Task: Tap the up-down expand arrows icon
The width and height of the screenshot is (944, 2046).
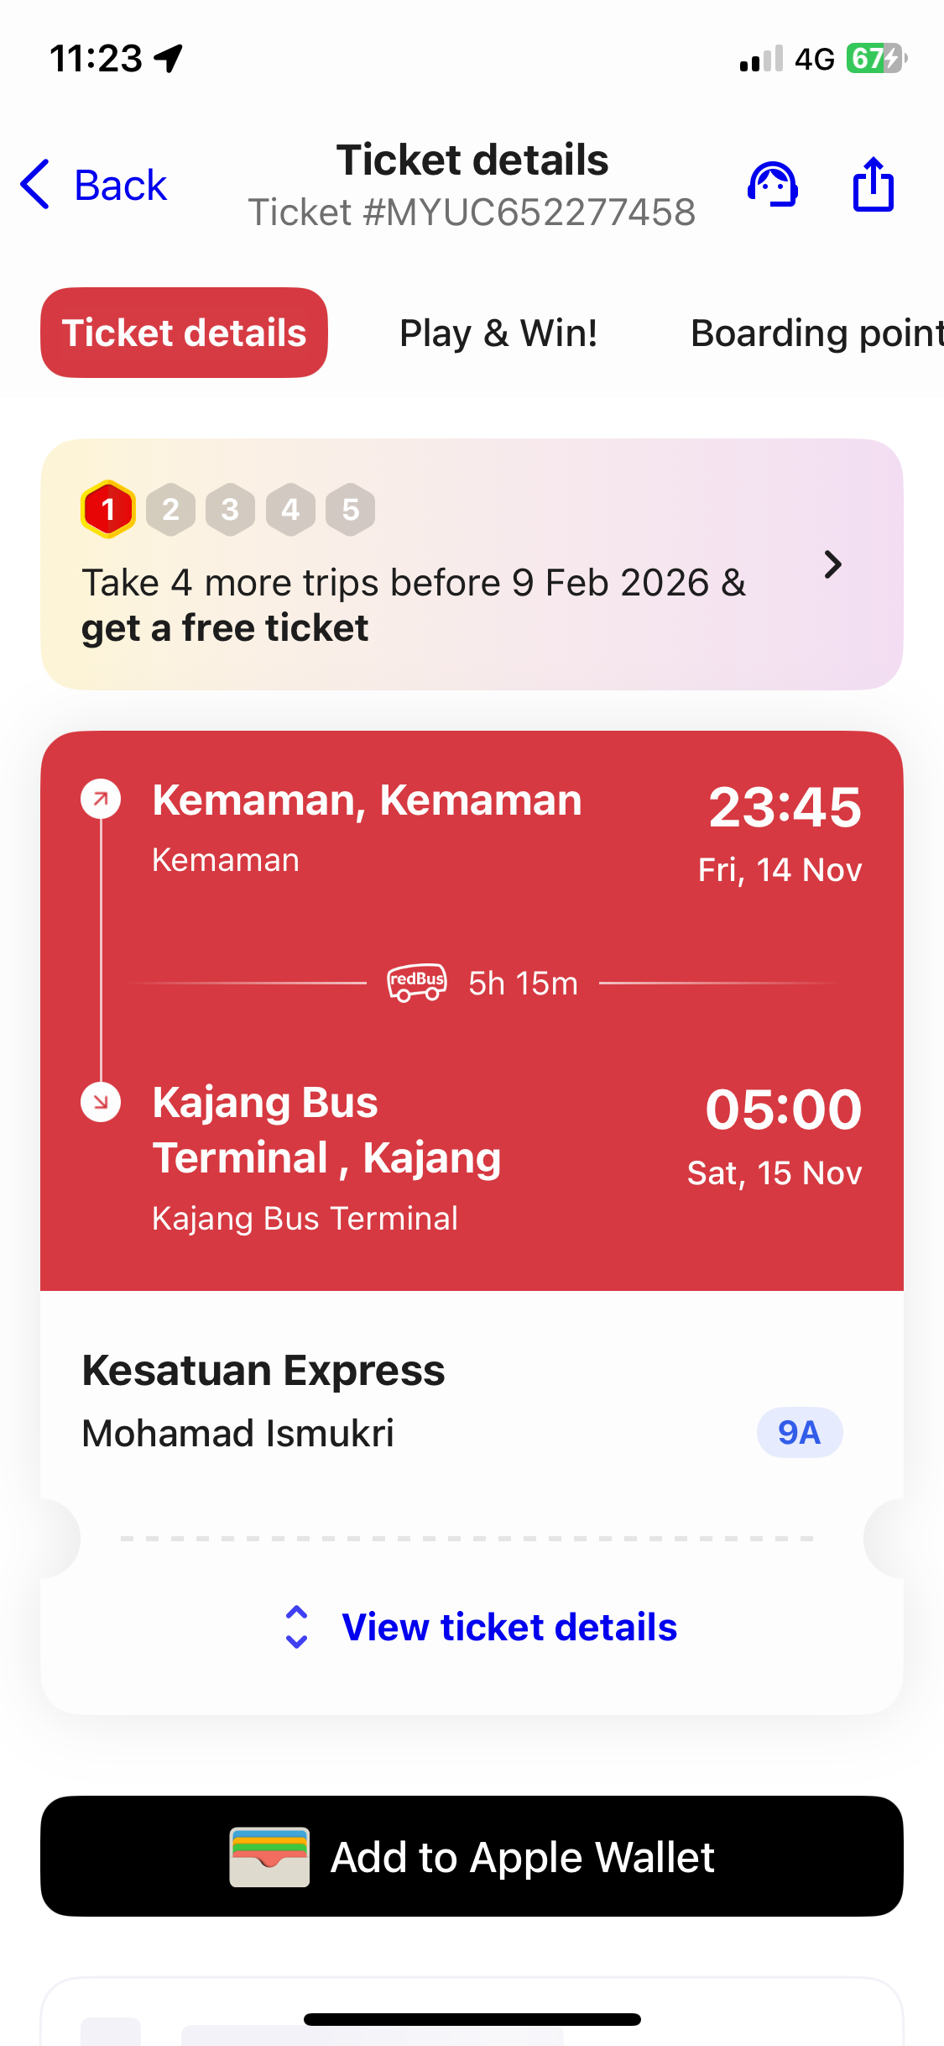Action: tap(296, 1627)
